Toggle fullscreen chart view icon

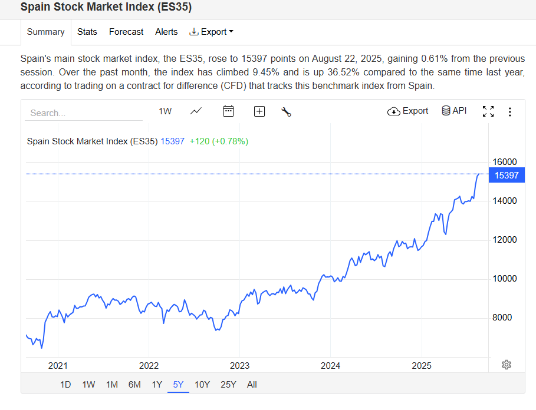pyautogui.click(x=488, y=111)
